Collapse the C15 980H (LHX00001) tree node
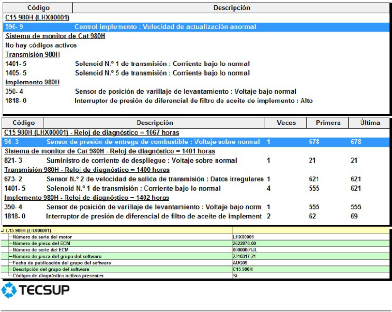This screenshot has width=392, height=312. click(x=2, y=230)
